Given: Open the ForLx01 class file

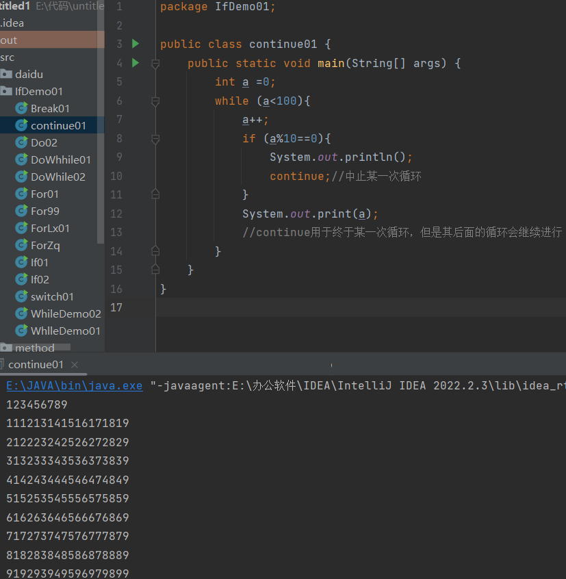Looking at the screenshot, I should click(x=50, y=228).
